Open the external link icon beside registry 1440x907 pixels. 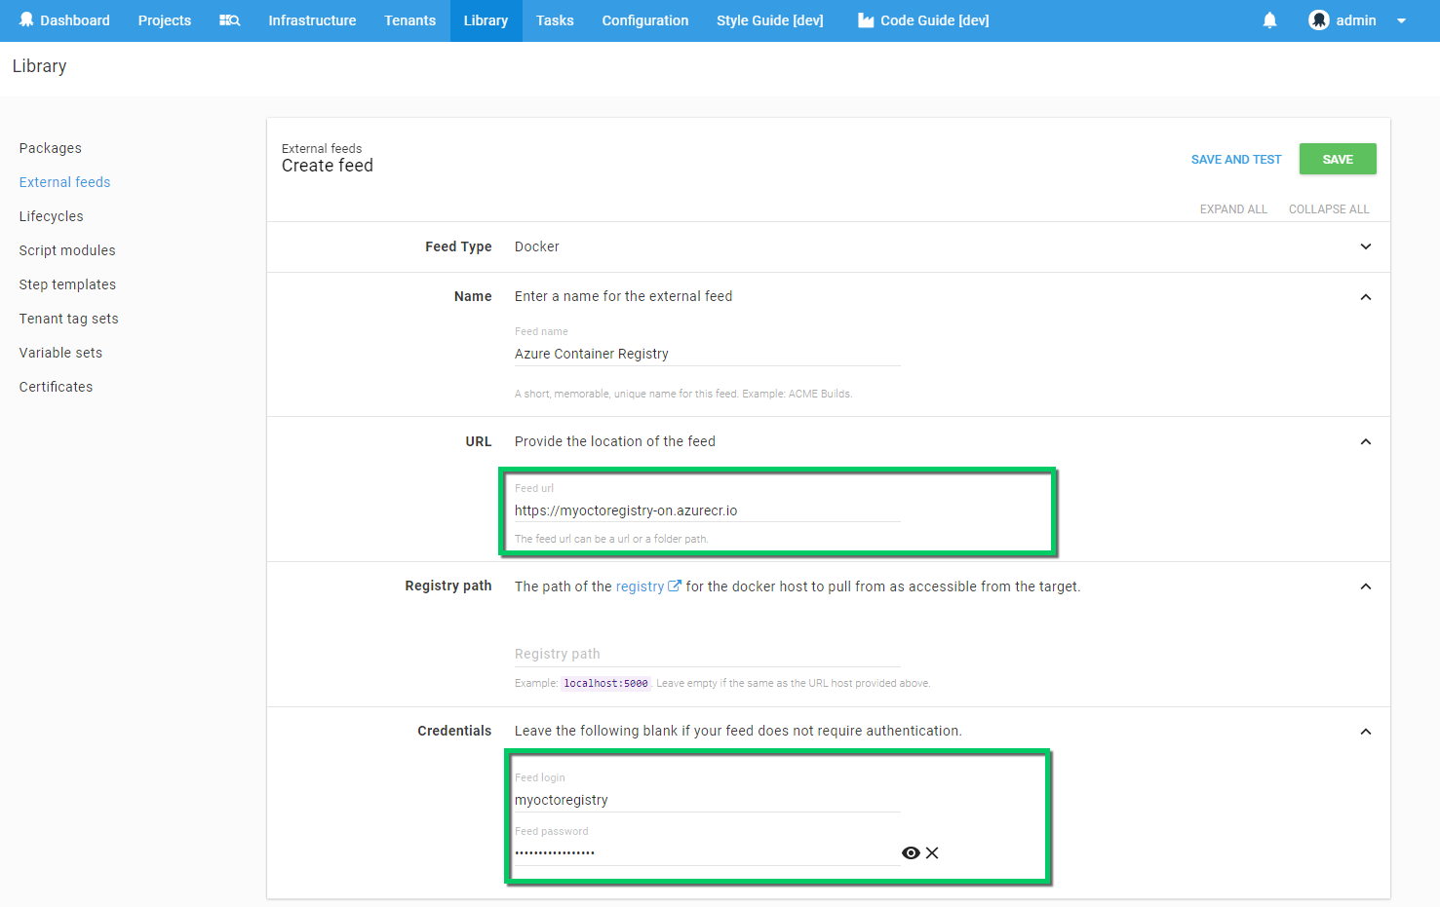point(677,586)
